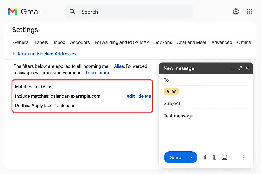Viewport: 261px width, 174px height.
Task: Click the filled clip icon beside the paperclip
Action: coord(215,157)
